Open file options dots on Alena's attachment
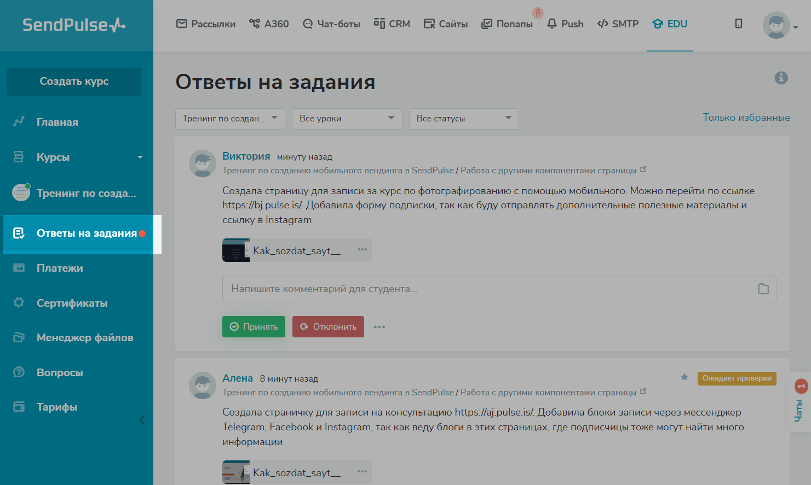 click(x=362, y=471)
